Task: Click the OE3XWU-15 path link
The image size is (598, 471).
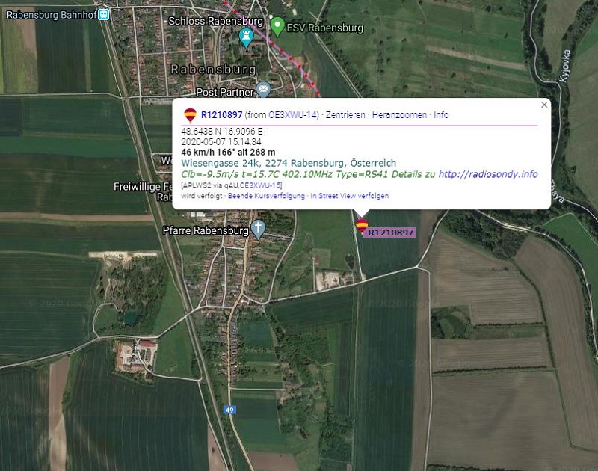Action: (x=260, y=185)
